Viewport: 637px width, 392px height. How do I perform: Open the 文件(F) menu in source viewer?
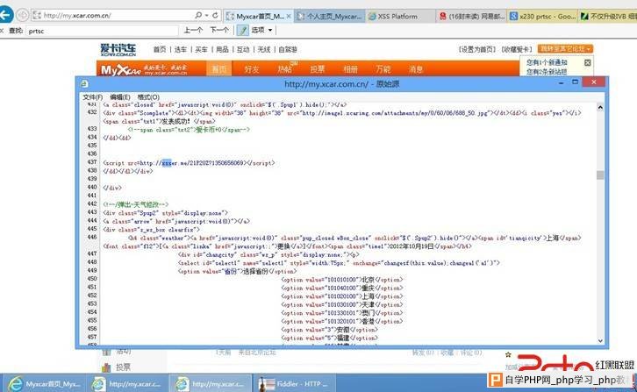point(93,97)
